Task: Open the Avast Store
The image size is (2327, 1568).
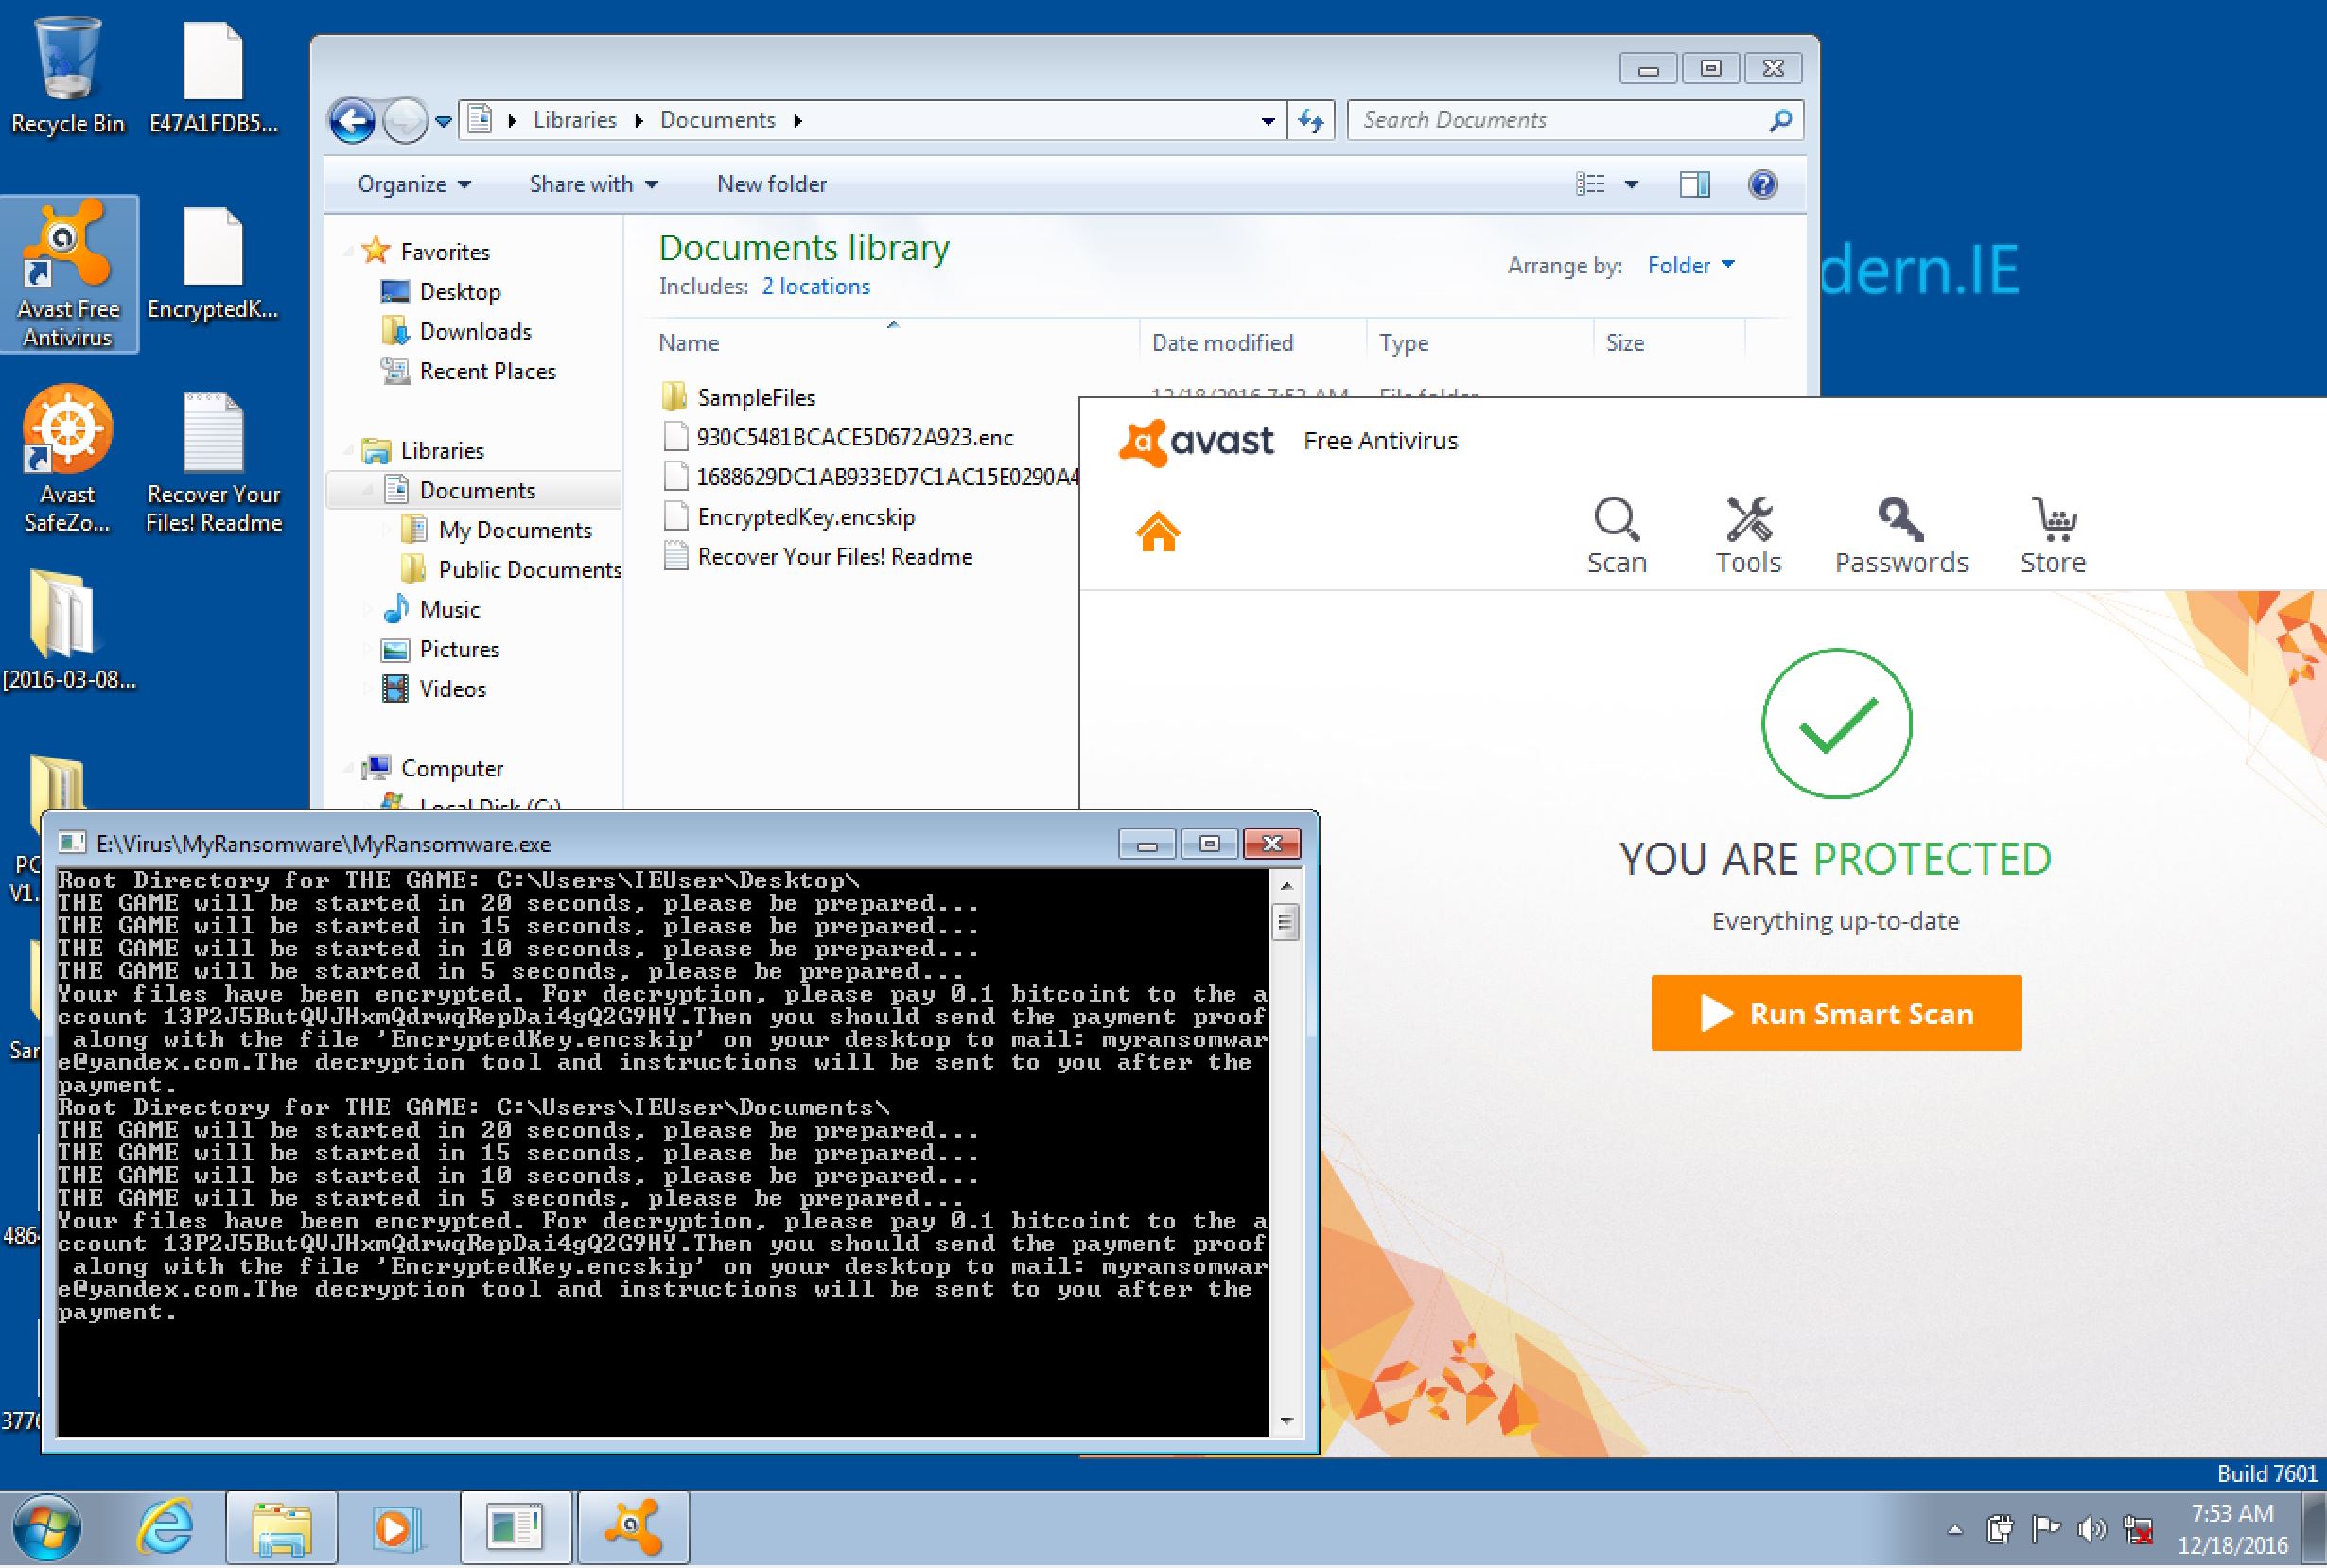Action: point(2052,535)
